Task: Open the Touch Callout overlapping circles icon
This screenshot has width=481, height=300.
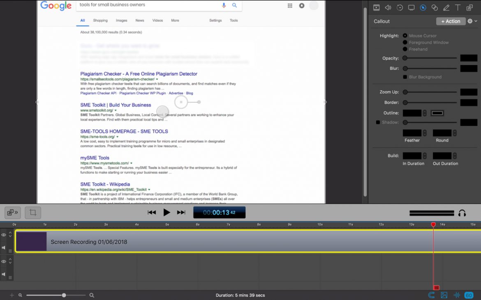Action: click(435, 8)
